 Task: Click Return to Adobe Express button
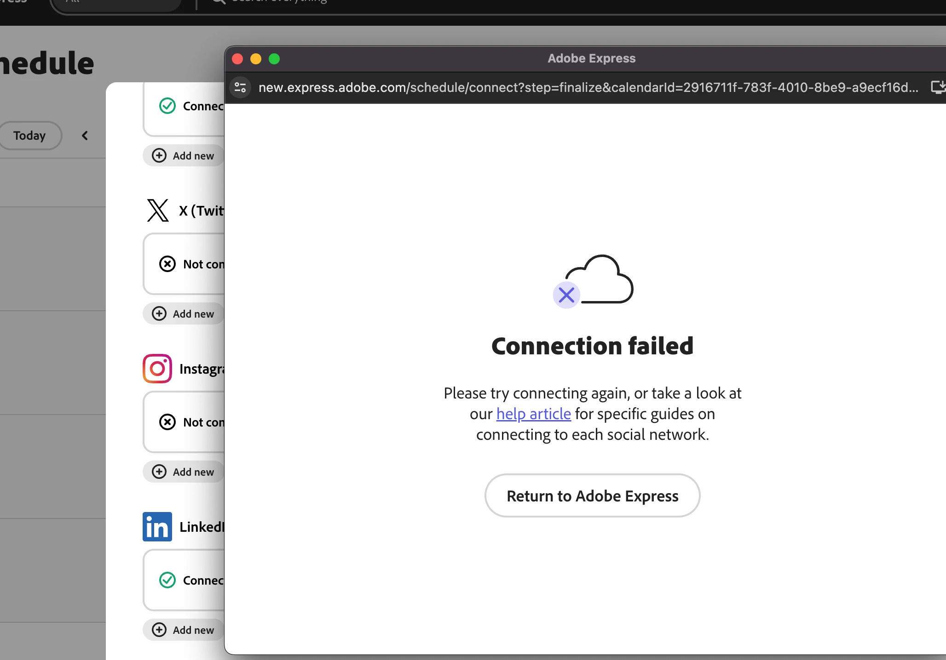(592, 496)
